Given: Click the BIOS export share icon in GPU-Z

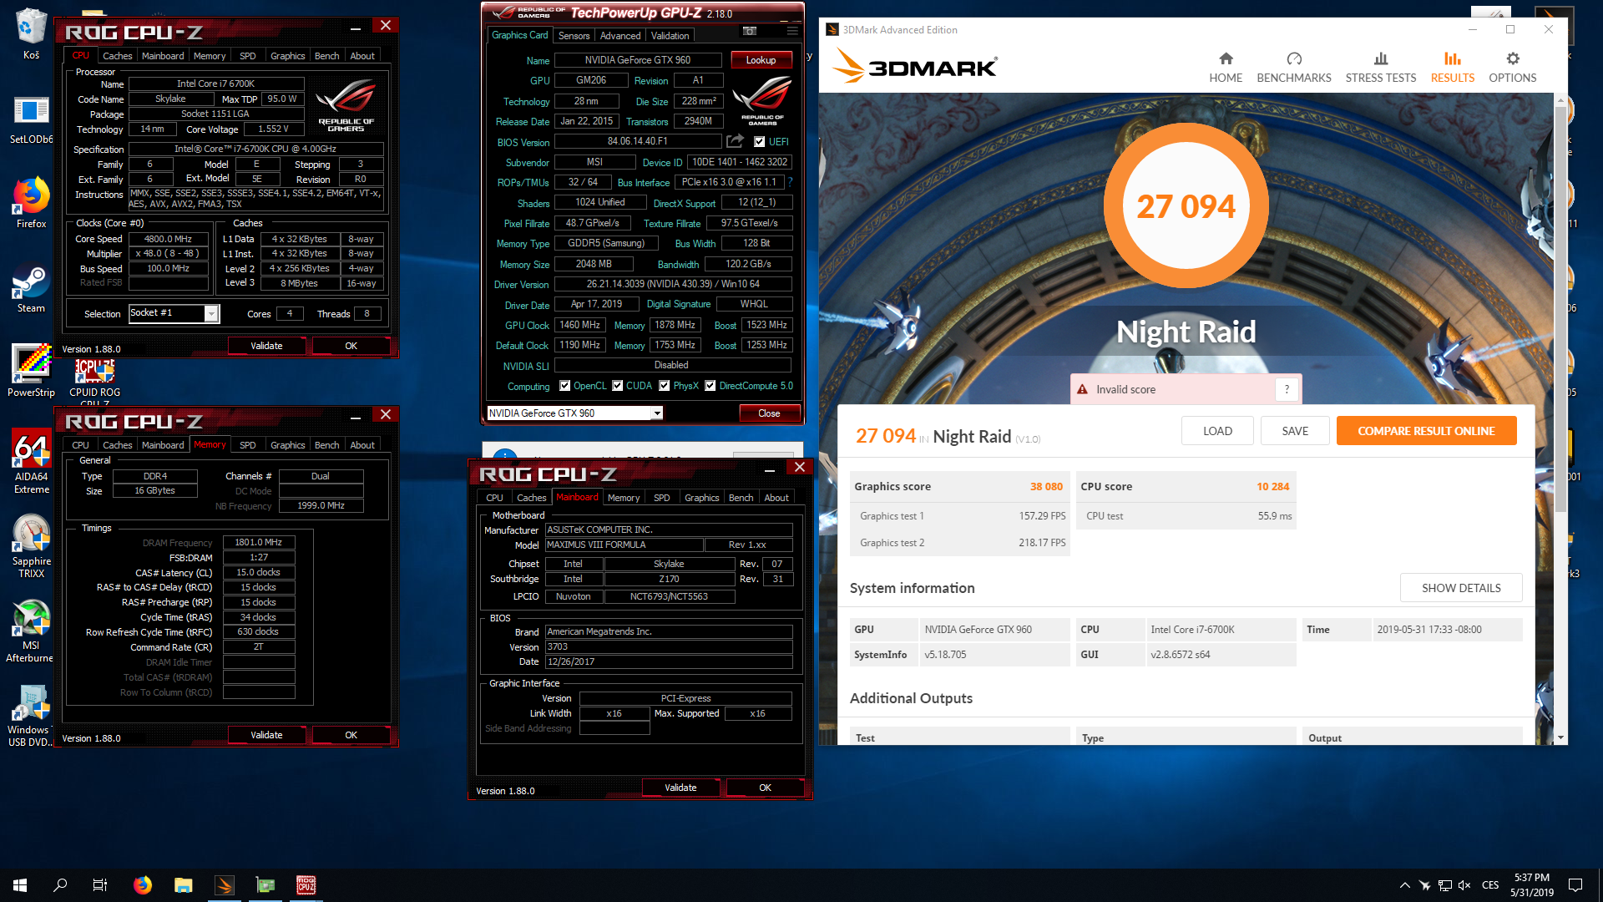Looking at the screenshot, I should click(x=735, y=141).
